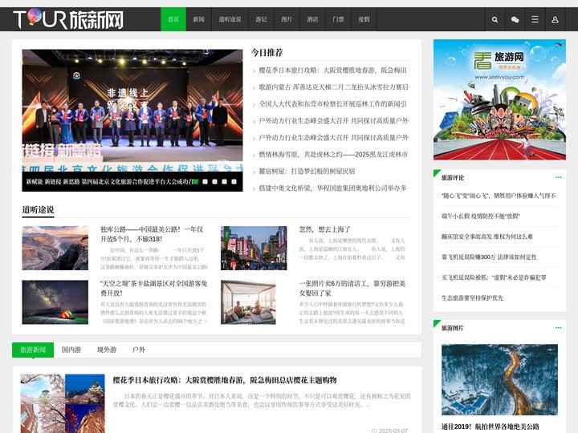Viewport: 578px width, 433px height.
Task: Open the 图片 nav item
Action: click(287, 19)
